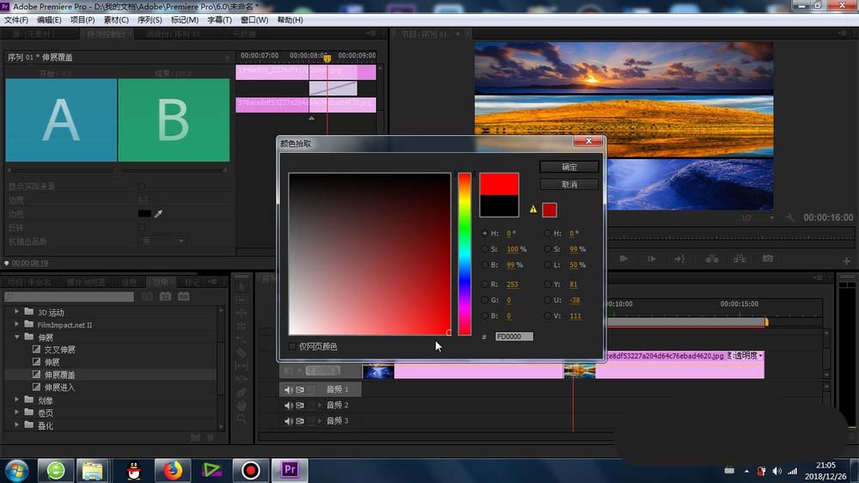
Task: Go to out point in program monitor
Action: point(679,258)
